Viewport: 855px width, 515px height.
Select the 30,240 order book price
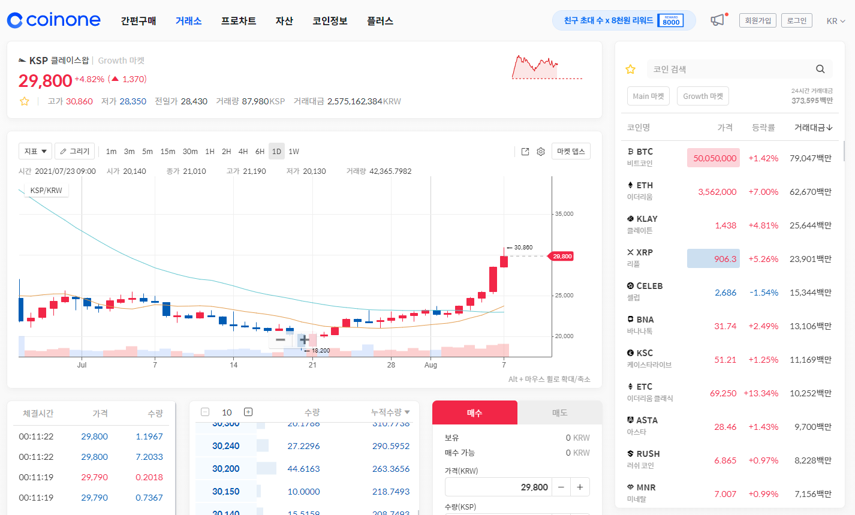tap(225, 446)
